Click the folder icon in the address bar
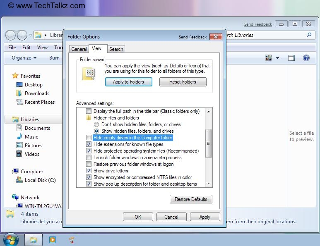The width and height of the screenshot is (320, 246). coord(38,35)
